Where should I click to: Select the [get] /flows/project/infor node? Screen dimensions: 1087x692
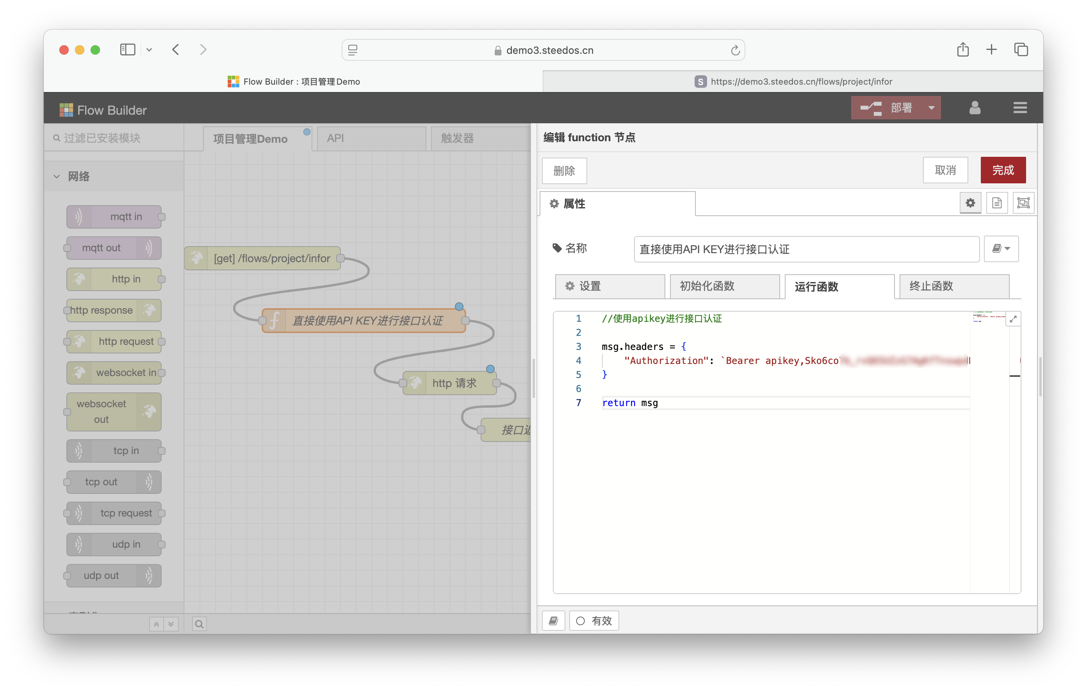(262, 258)
